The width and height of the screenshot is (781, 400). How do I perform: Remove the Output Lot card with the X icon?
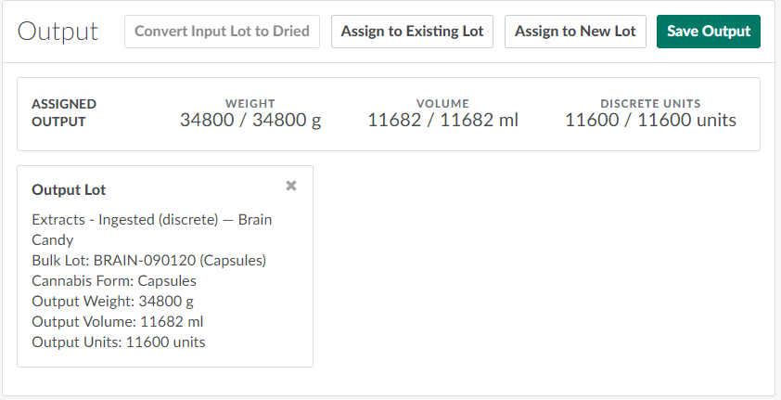[291, 186]
